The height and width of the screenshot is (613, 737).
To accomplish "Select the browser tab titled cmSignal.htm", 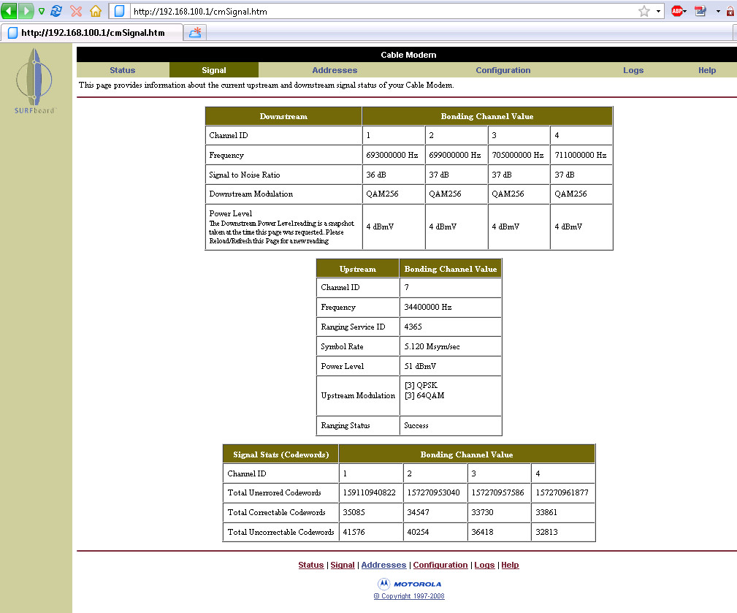I will [x=91, y=32].
